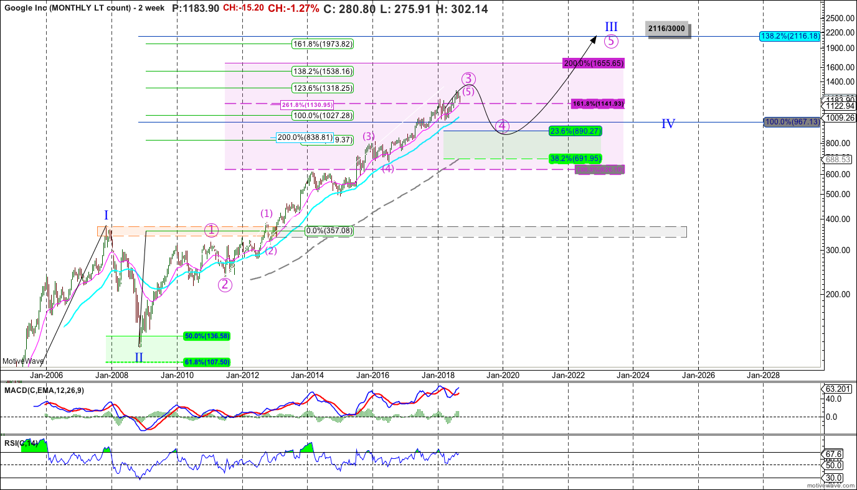Click the 61.8%(107.50) retracement label

[x=207, y=362]
